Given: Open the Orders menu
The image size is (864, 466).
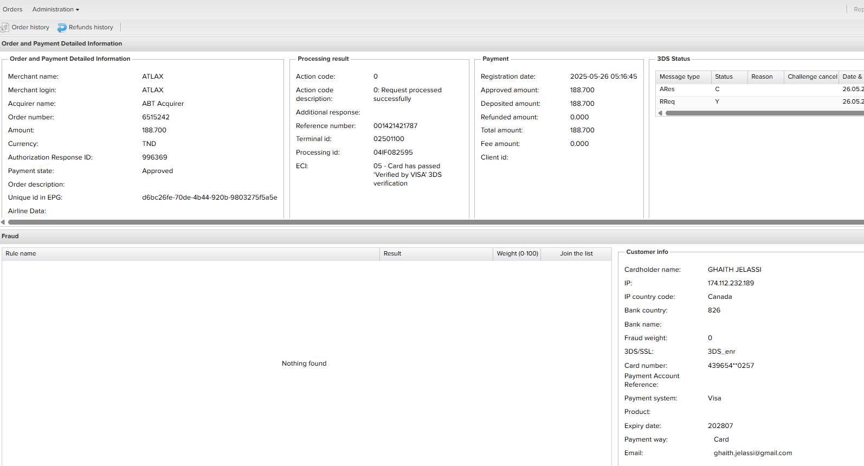Looking at the screenshot, I should coord(12,9).
